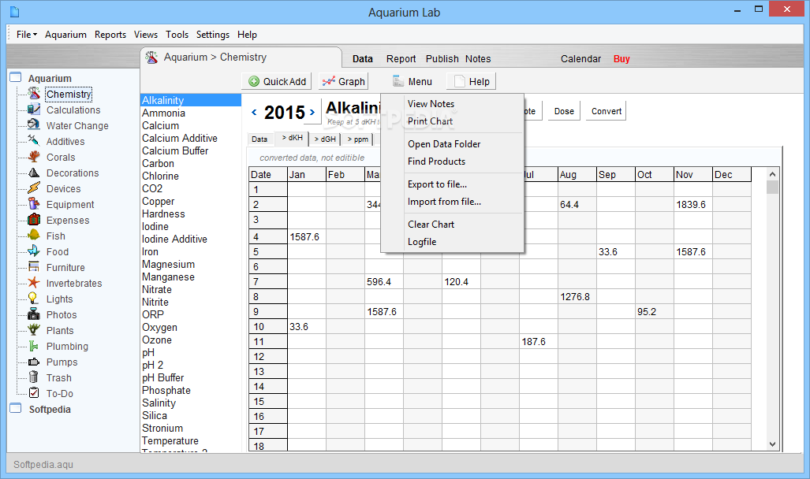810x479 pixels.
Task: Click the Additives icon in sidebar
Action: tap(34, 141)
